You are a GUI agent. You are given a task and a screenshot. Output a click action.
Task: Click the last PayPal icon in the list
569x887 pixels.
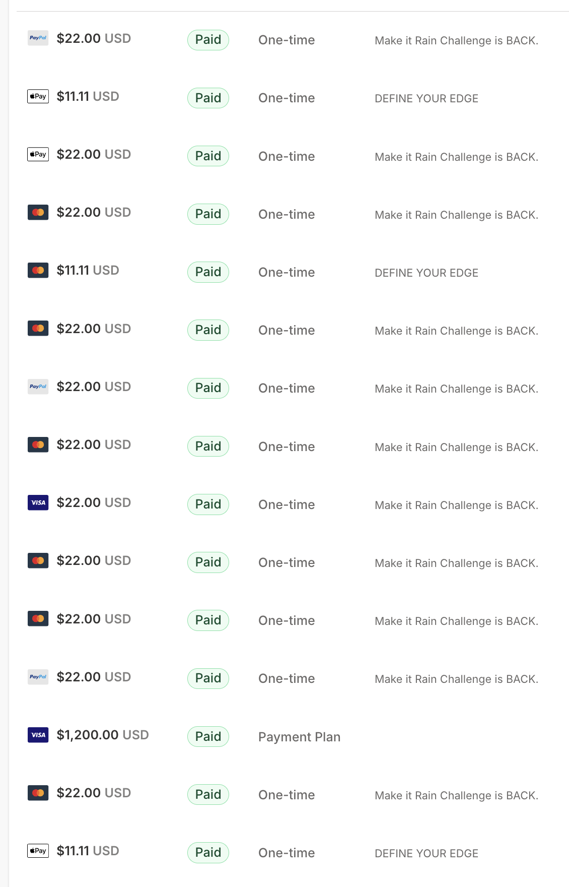[x=38, y=677]
